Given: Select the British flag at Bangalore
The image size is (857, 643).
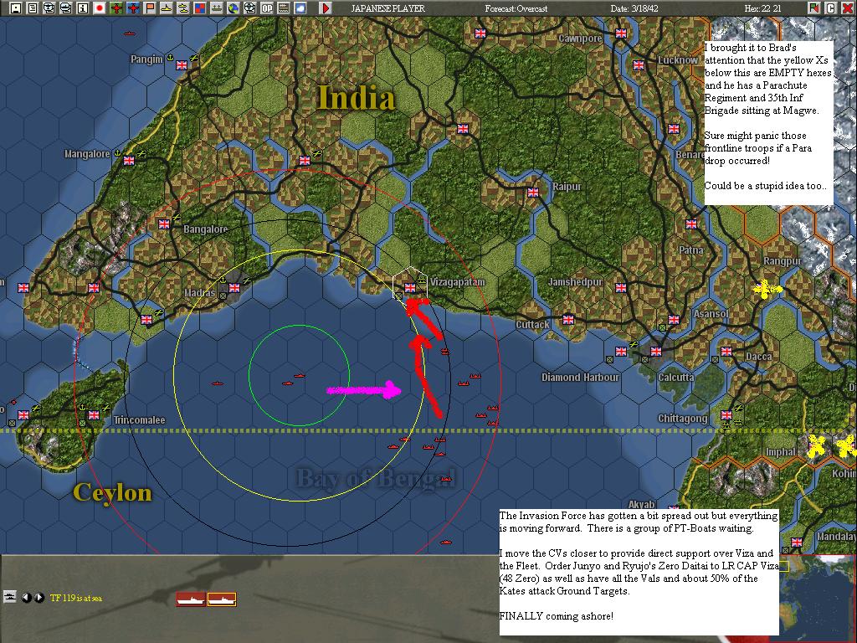Looking at the screenshot, I should pos(164,224).
